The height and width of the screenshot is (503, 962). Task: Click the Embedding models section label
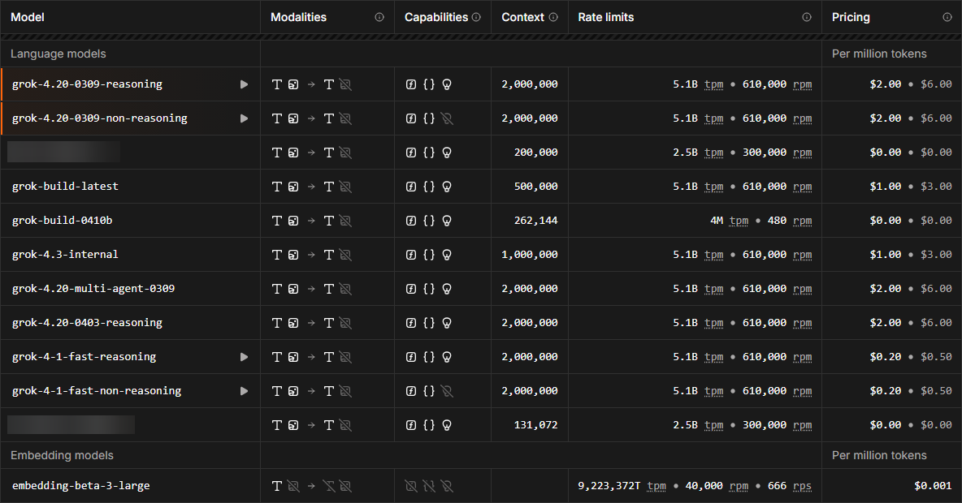tap(62, 455)
